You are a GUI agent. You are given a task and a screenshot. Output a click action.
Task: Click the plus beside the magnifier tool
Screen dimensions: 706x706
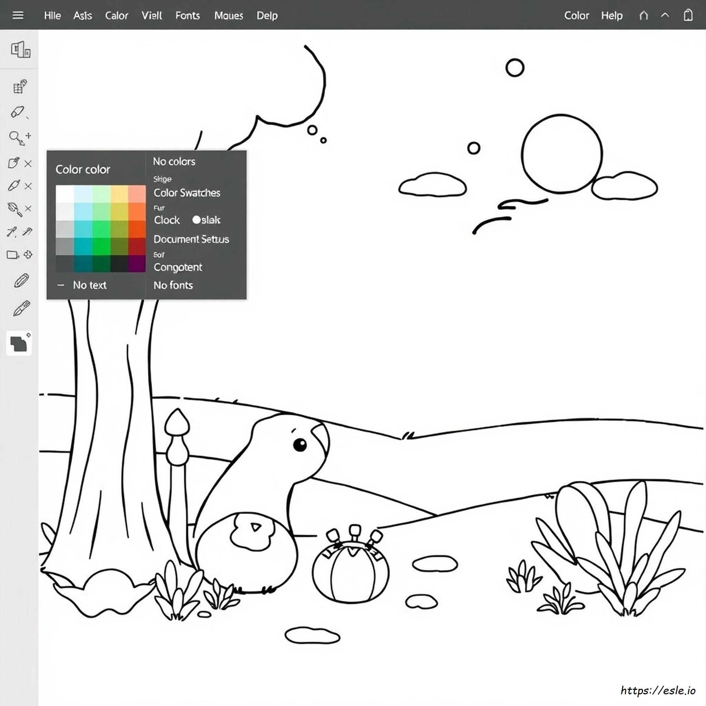coord(29,135)
